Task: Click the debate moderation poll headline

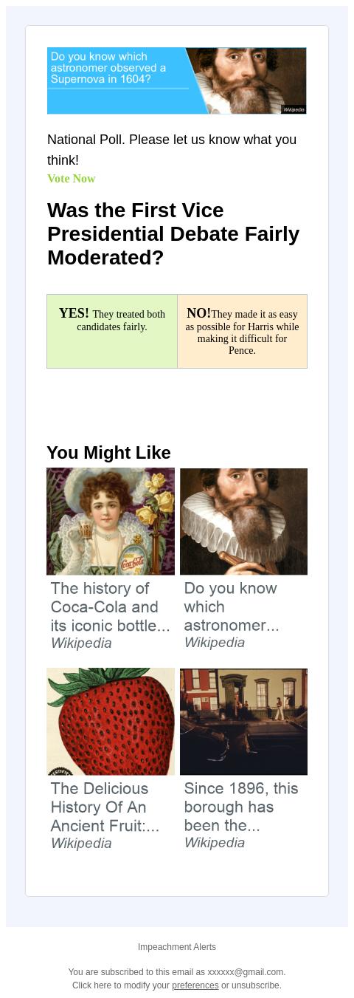Action: click(173, 234)
